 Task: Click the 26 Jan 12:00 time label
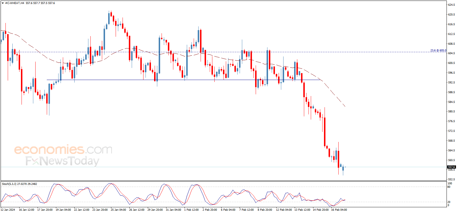coord(137,210)
